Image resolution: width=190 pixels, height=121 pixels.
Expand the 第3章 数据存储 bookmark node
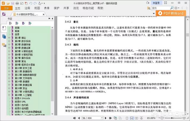click(9, 44)
